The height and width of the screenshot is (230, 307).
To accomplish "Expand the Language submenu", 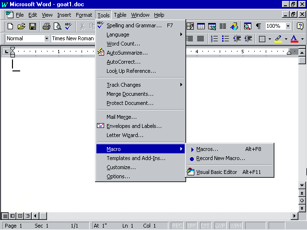I will [x=141, y=34].
